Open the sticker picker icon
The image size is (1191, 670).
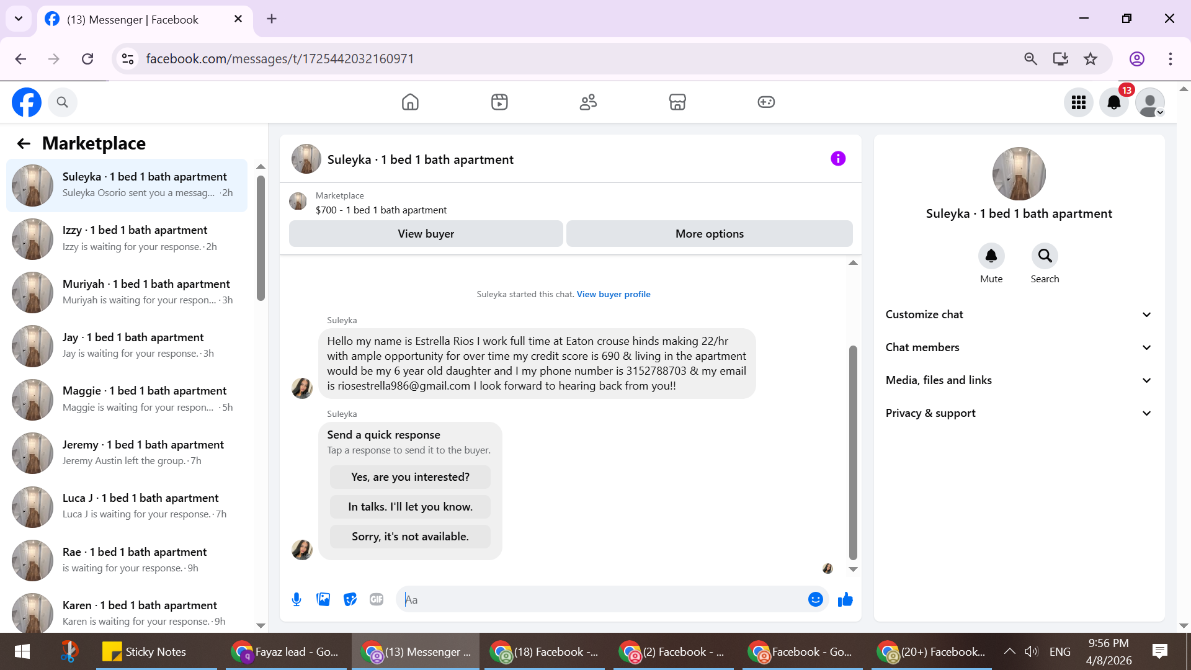click(350, 599)
